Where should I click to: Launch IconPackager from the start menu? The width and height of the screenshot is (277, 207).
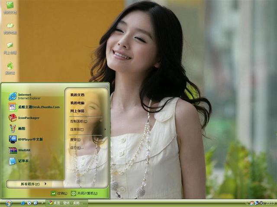tap(24, 118)
